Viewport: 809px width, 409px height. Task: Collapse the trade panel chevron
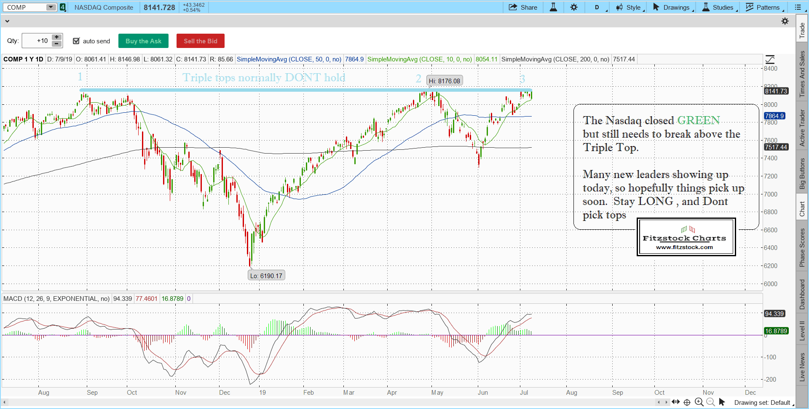coord(7,21)
